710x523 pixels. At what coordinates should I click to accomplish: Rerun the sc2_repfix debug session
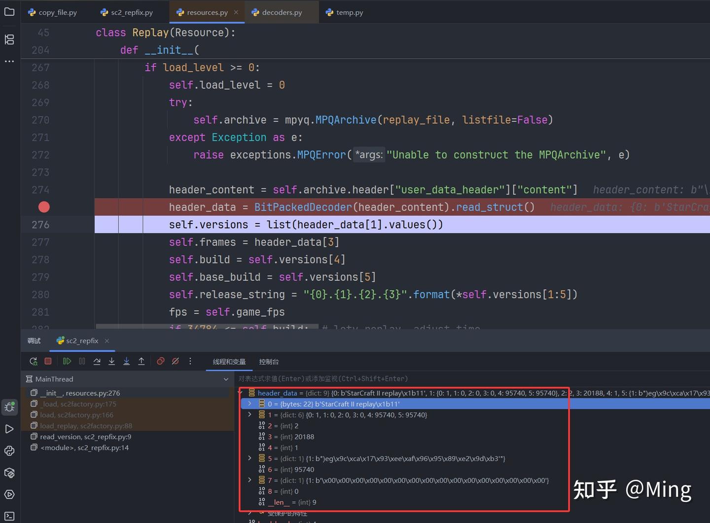tap(33, 361)
